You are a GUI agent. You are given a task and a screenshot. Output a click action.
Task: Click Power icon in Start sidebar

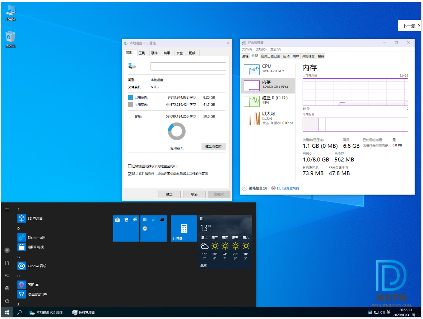coord(7,301)
